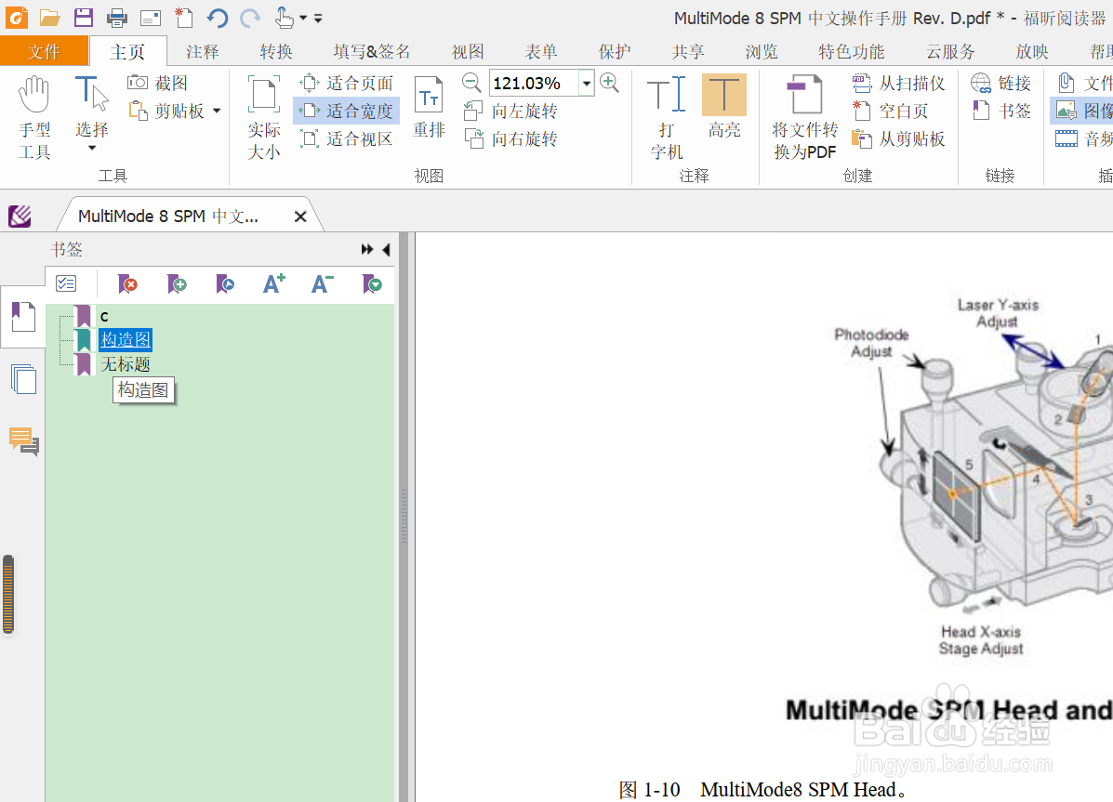Save document with the floppy disk icon
Screen dimensions: 1113x802
point(84,18)
